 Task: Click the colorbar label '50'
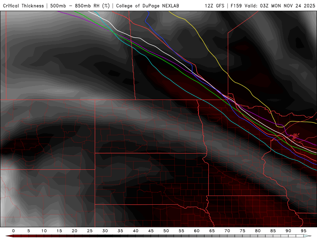coord(166,231)
